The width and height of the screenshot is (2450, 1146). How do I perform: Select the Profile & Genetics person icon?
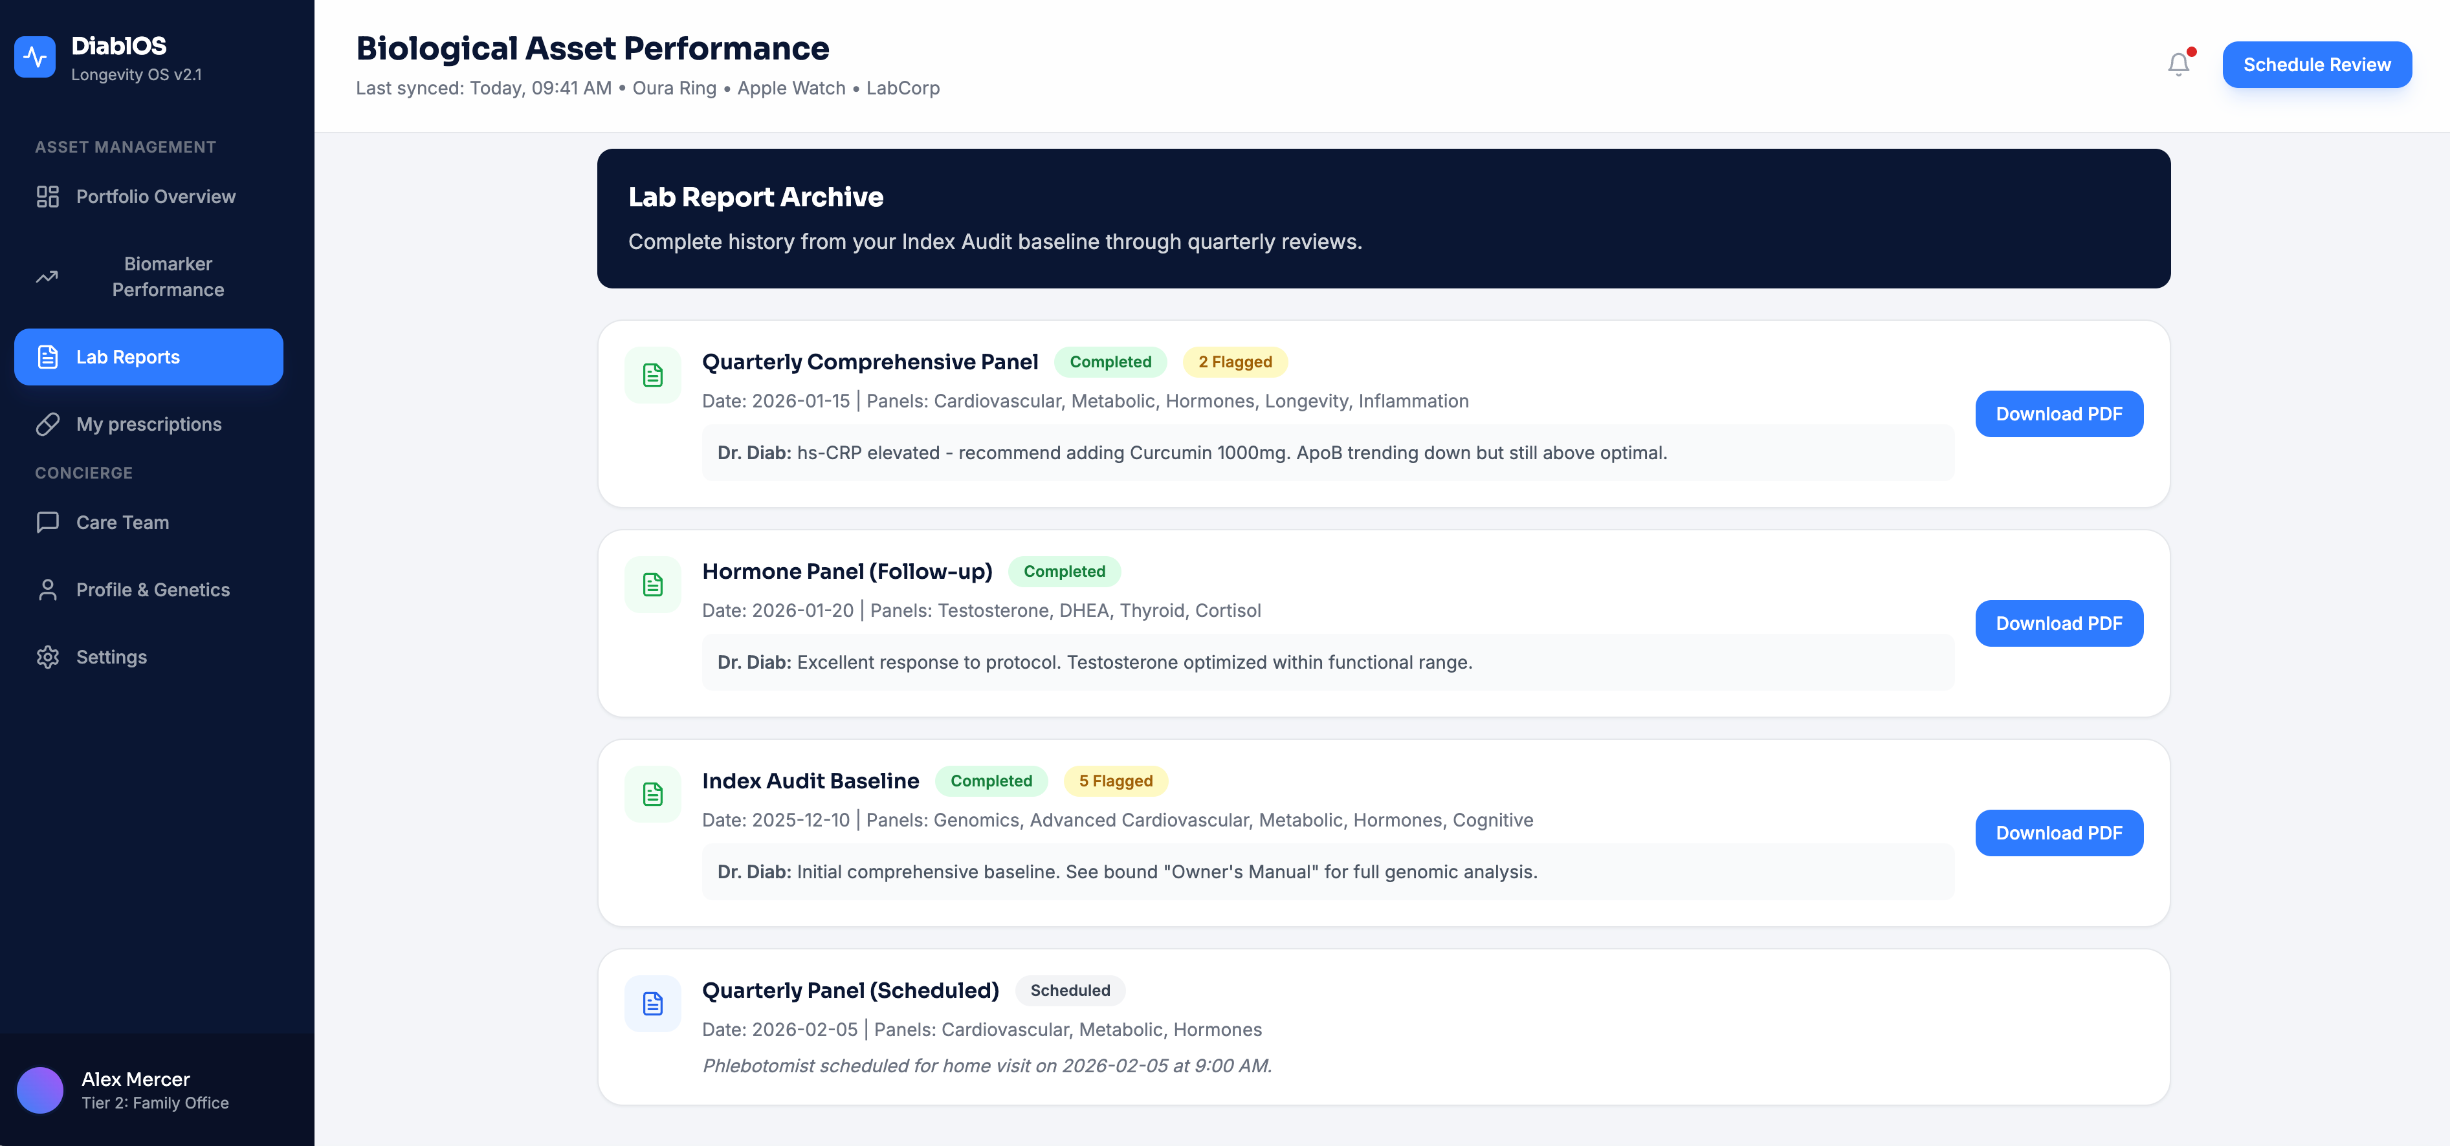(x=47, y=589)
